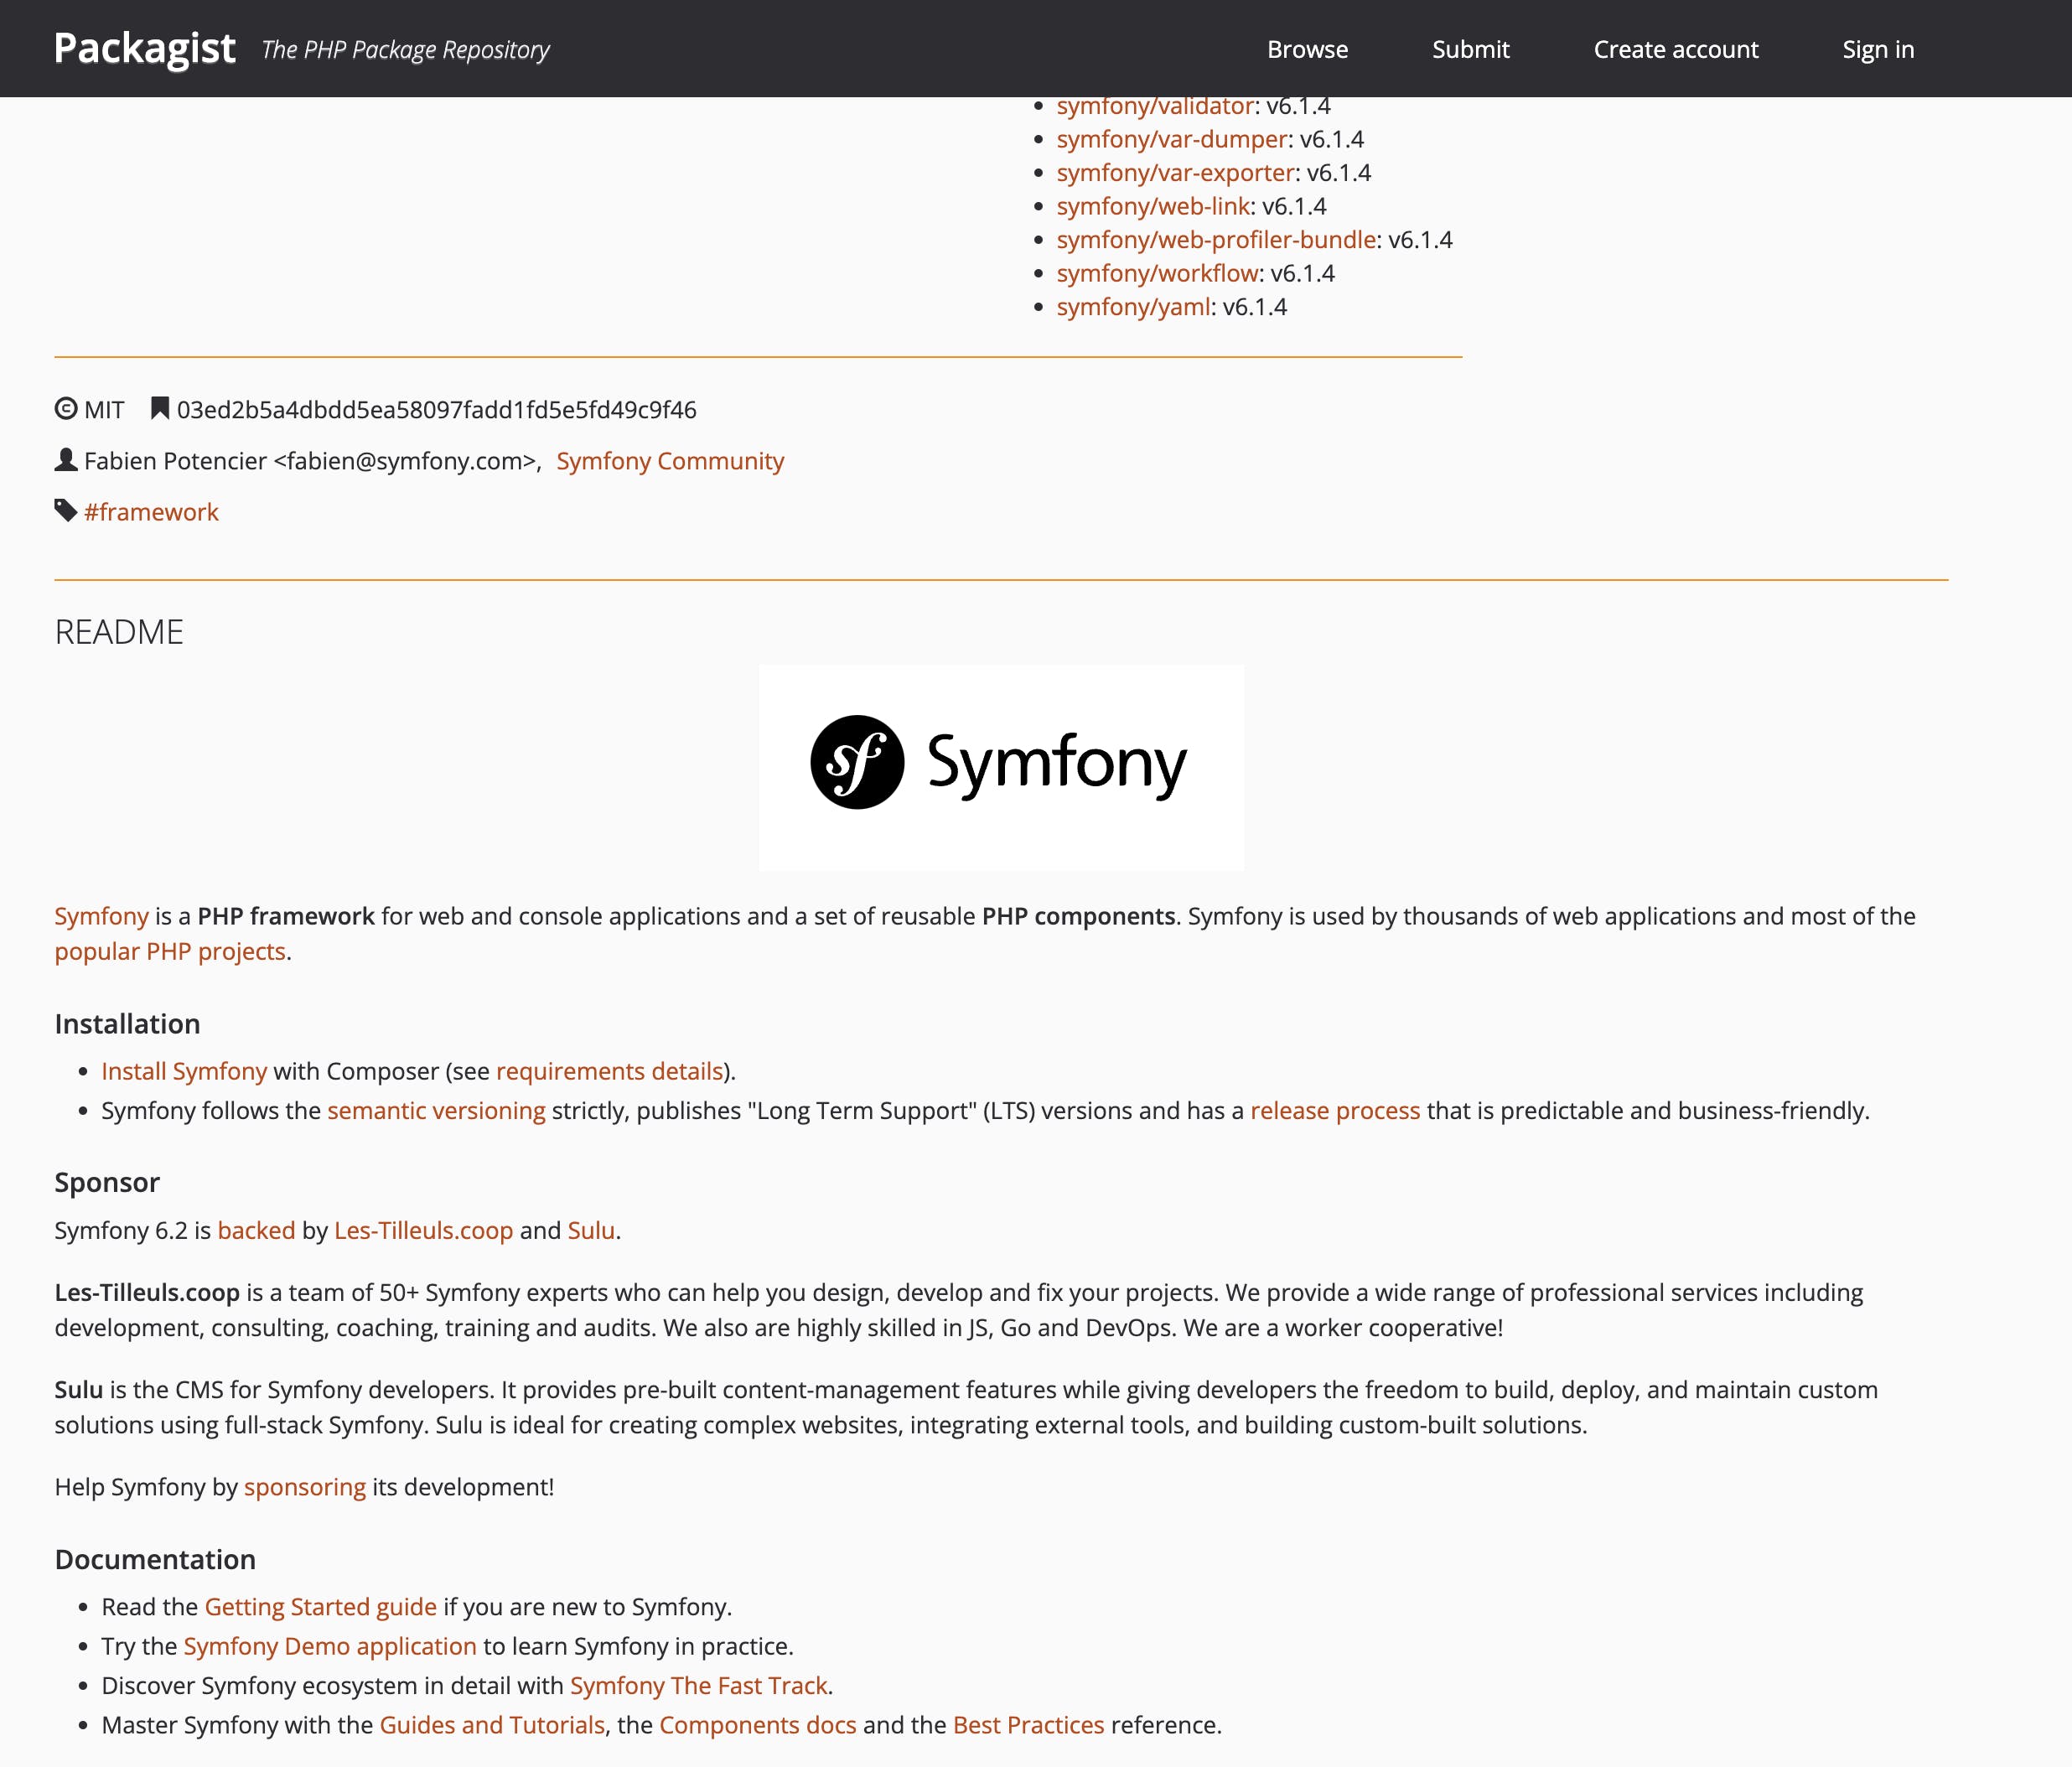The height and width of the screenshot is (1767, 2072).
Task: Click the bookmark icon beside commit hash
Action: pos(159,409)
